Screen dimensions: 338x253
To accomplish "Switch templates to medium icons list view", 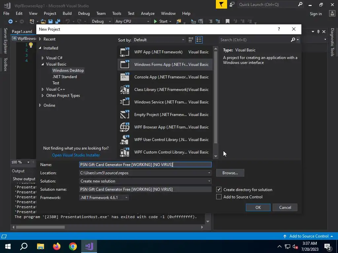I will tap(199, 40).
